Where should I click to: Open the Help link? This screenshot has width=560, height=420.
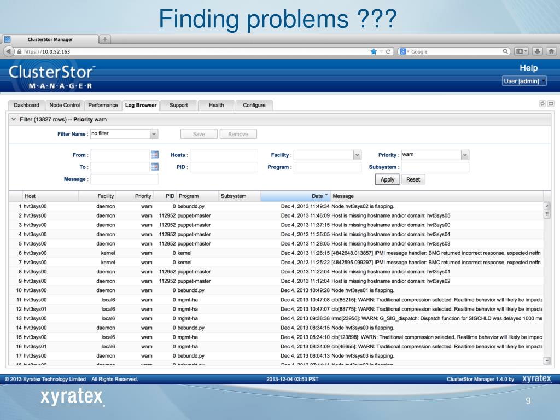pos(529,68)
